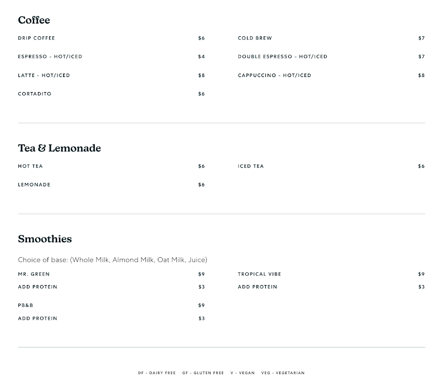Select the Drip Coffee menu item
This screenshot has height=386, width=446.
(x=36, y=38)
